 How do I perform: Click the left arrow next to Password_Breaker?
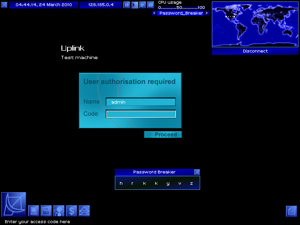click(154, 13)
